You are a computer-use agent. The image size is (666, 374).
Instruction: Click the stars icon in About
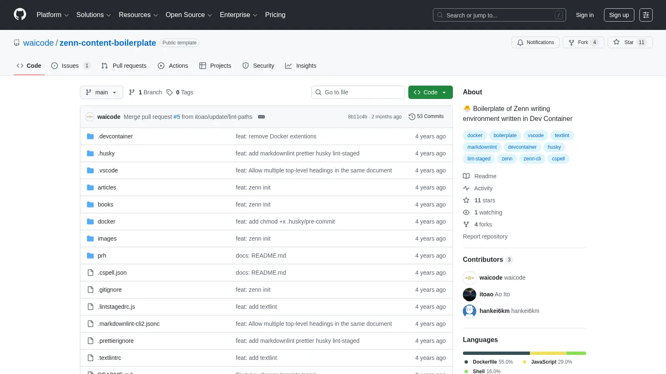click(466, 200)
